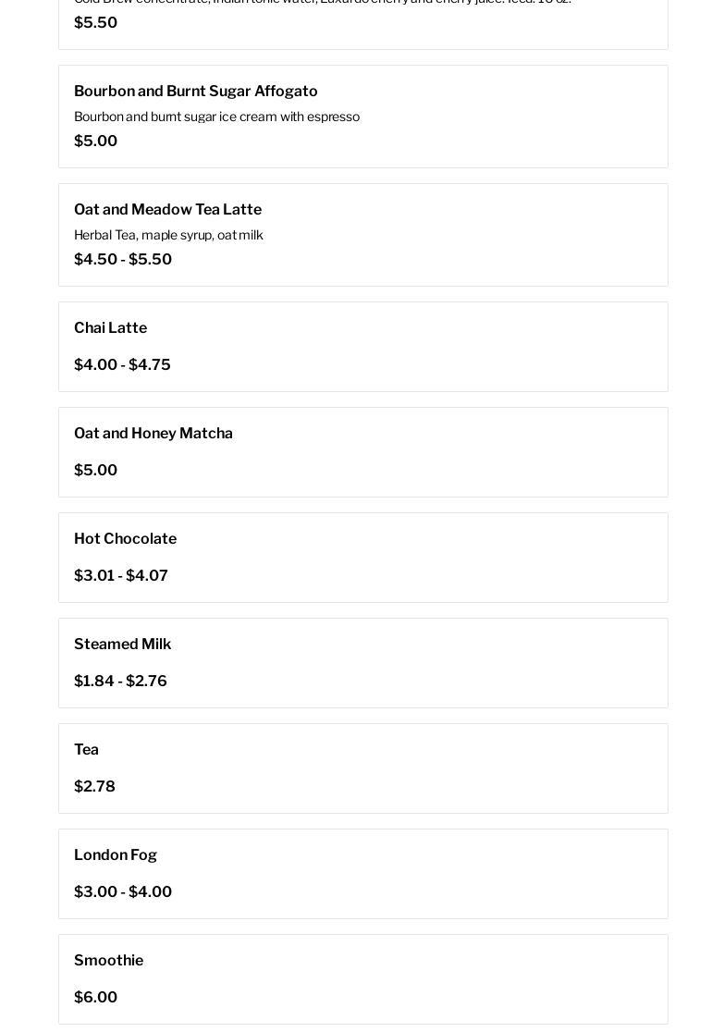Screen dimensions: 712x1032
Task: Click the $2.78 Tea price
Action: pyautogui.click(x=94, y=787)
